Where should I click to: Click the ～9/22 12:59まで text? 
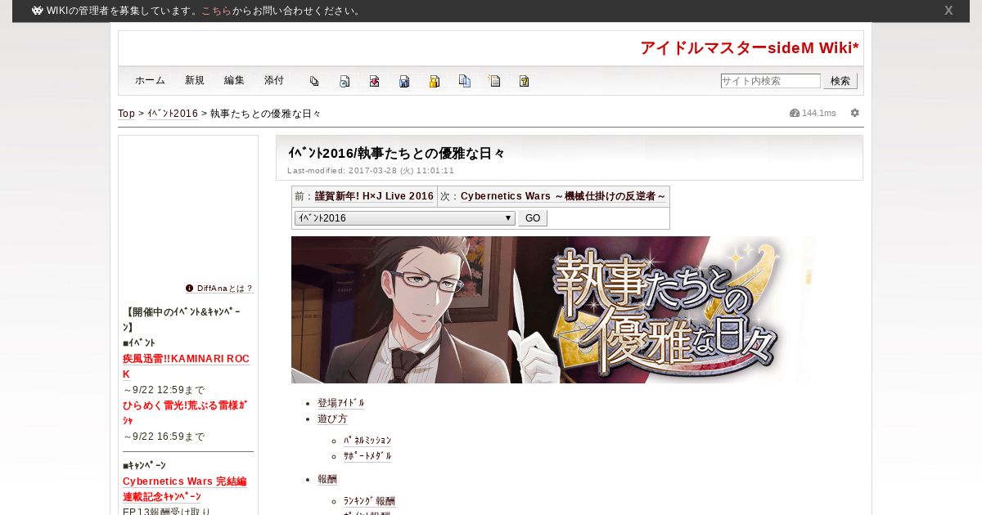[x=164, y=390]
